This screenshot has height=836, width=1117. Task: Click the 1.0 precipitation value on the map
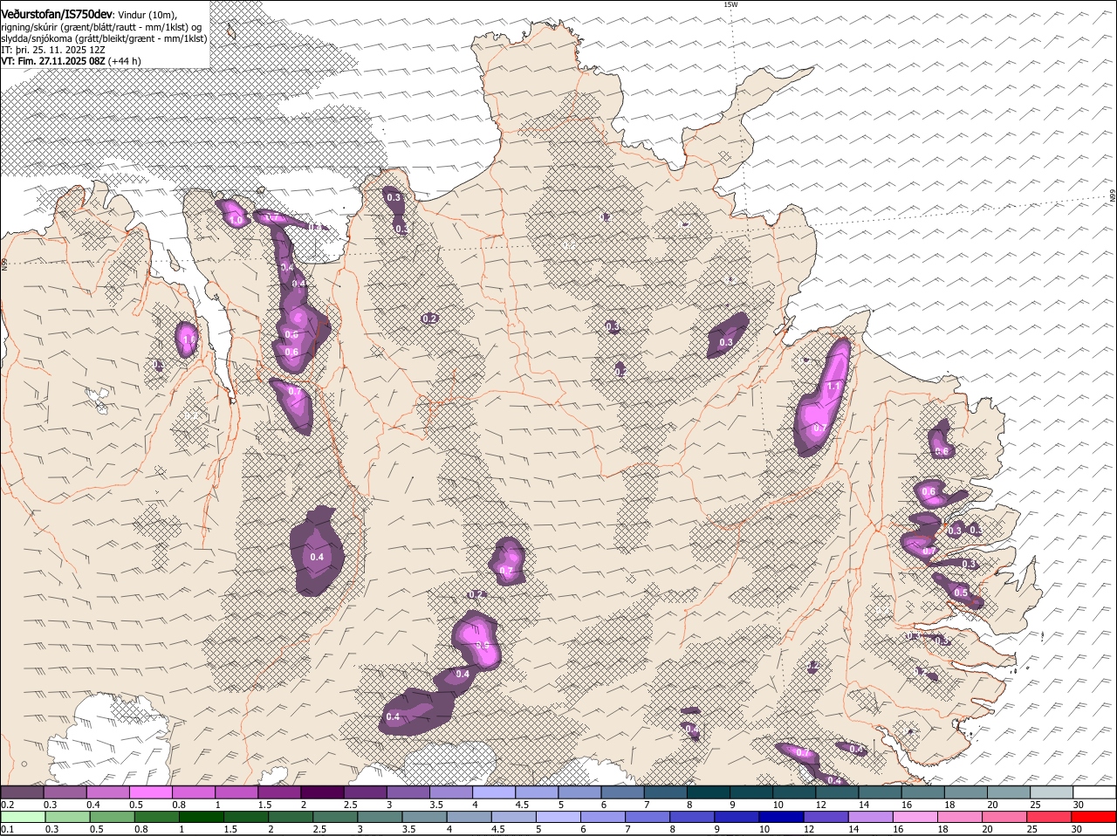tap(236, 220)
